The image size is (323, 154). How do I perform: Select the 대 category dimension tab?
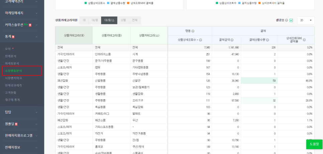pyautogui.click(x=84, y=20)
